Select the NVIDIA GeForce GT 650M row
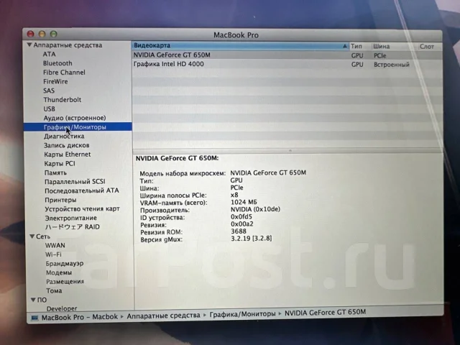The height and width of the screenshot is (345, 460). (x=287, y=55)
